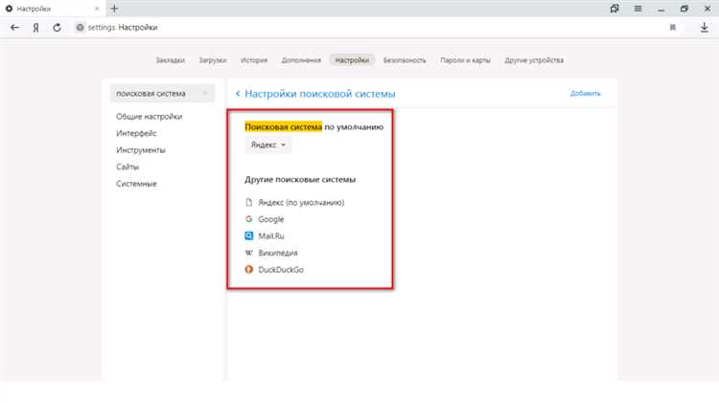Image resolution: width=719 pixels, height=403 pixels.
Task: Reload the page with refresh icon
Action: click(58, 28)
